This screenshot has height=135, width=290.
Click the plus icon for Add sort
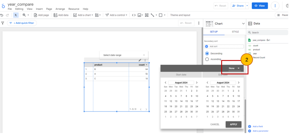207,46
